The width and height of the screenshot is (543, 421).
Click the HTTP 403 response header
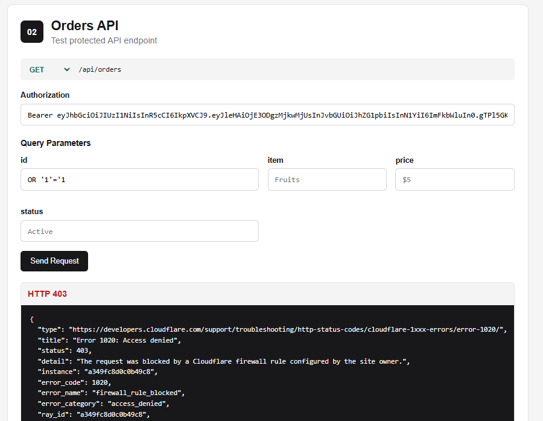click(48, 294)
